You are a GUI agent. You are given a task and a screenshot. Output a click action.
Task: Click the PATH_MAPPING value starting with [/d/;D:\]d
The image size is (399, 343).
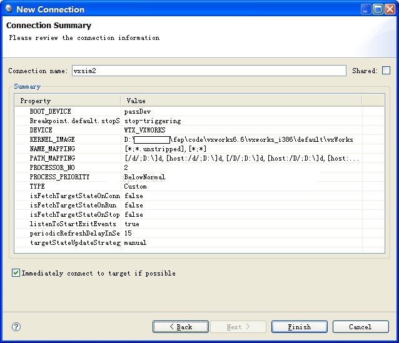pyautogui.click(x=241, y=159)
